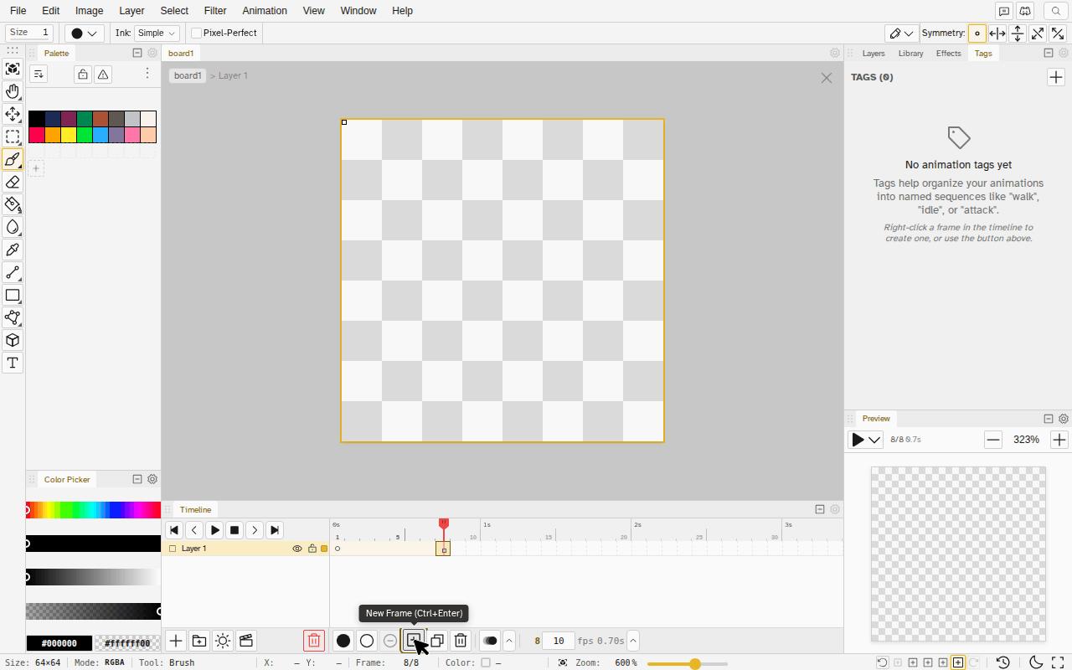Adjust the zoom slider in status bar

click(x=688, y=663)
